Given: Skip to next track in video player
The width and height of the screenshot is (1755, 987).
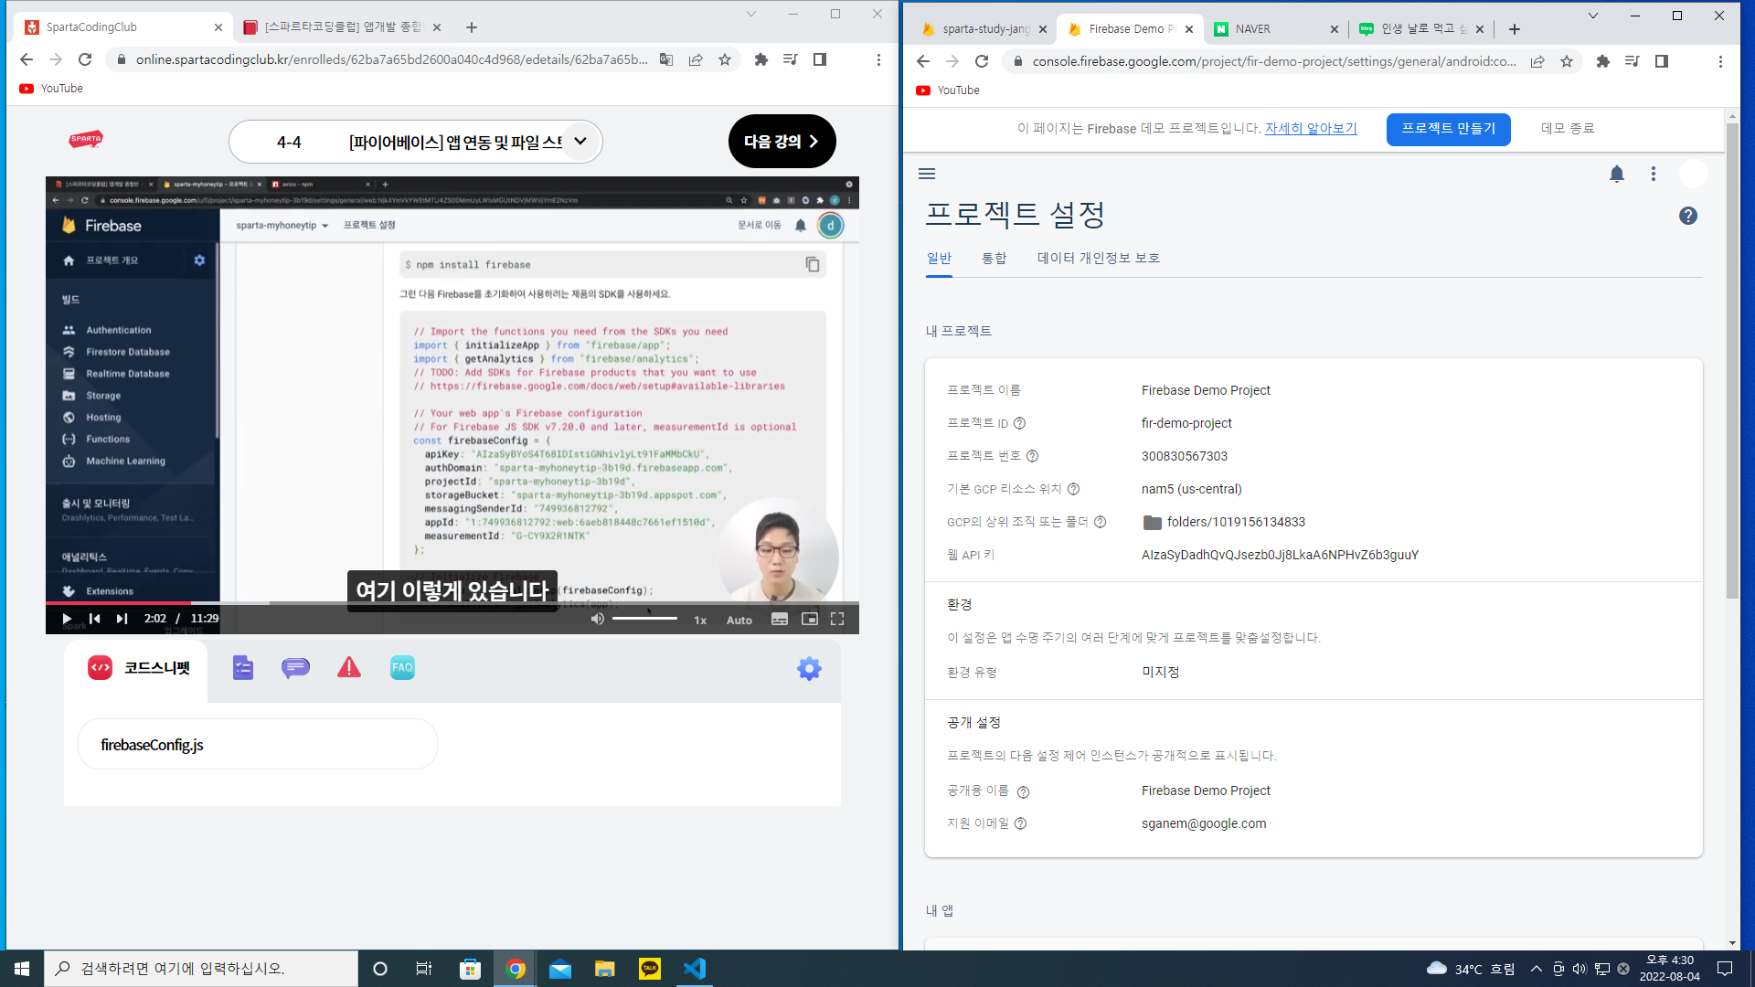Looking at the screenshot, I should (x=122, y=619).
